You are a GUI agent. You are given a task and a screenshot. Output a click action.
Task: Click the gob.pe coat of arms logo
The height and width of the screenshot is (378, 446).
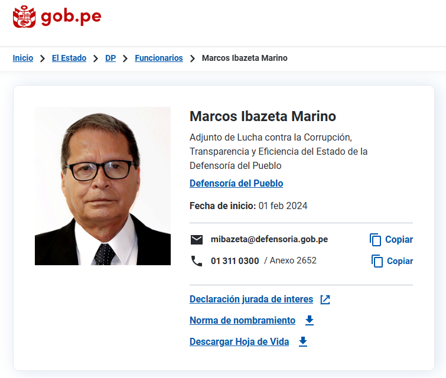[x=24, y=17]
